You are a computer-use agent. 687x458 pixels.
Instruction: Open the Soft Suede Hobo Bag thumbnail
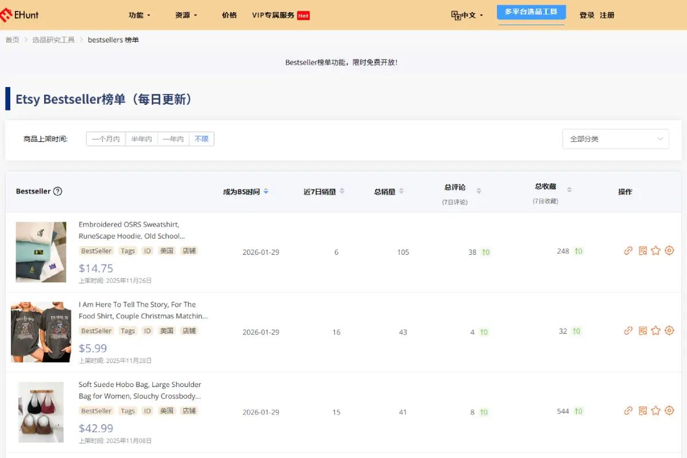[x=41, y=412]
